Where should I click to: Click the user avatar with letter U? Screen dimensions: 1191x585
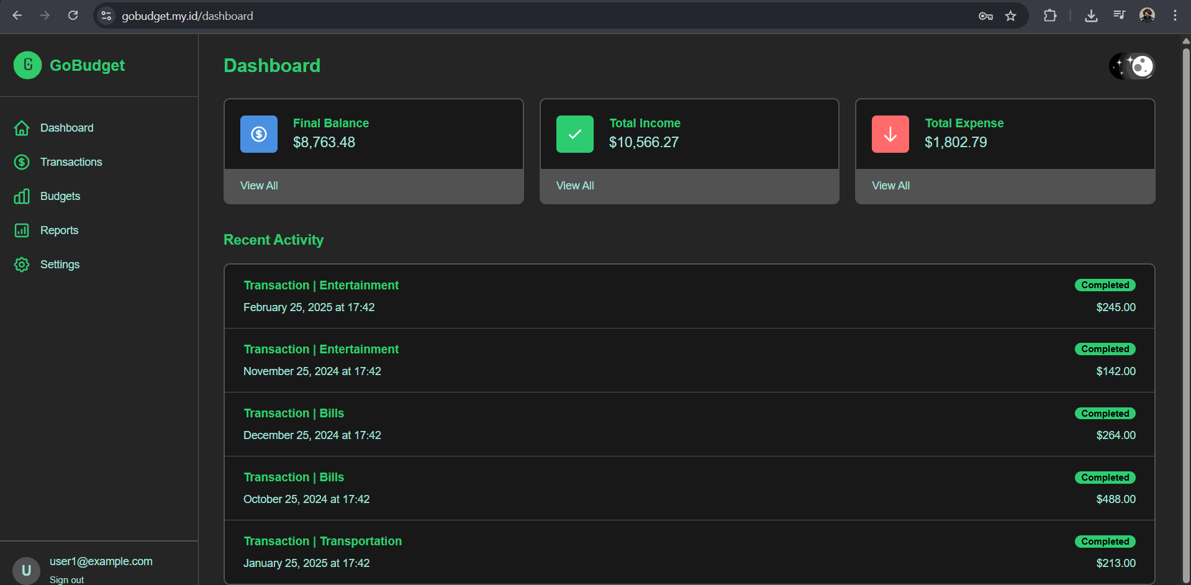coord(26,570)
